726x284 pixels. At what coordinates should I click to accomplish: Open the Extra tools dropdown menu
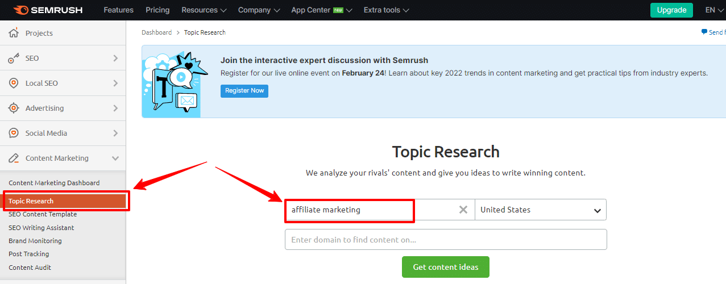[386, 10]
